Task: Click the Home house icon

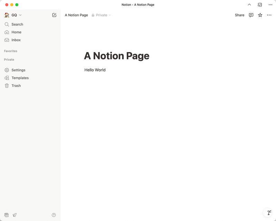Action: pyautogui.click(x=7, y=32)
